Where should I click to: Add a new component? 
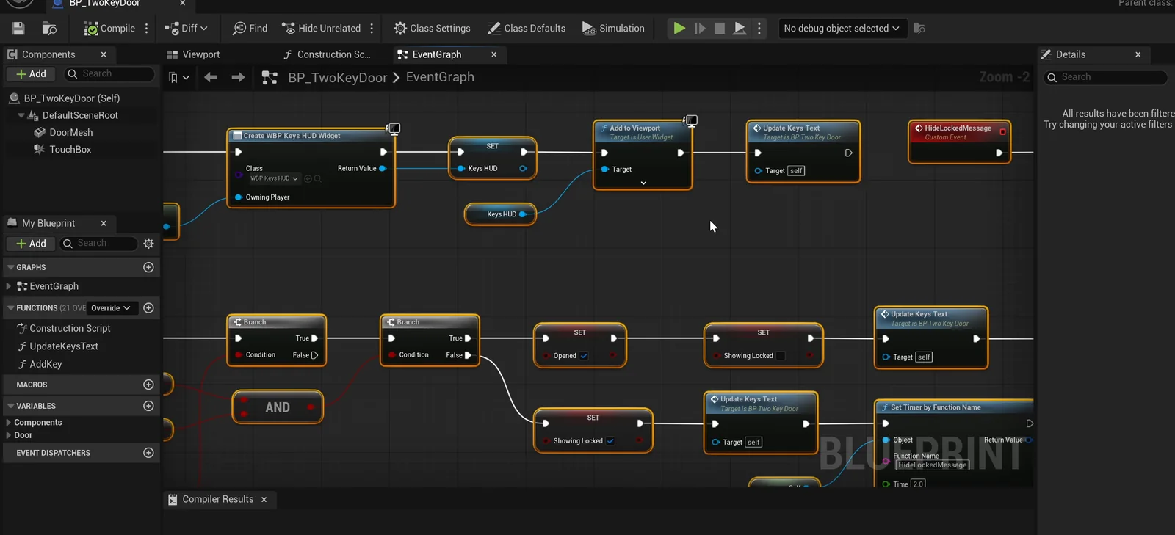click(x=31, y=74)
